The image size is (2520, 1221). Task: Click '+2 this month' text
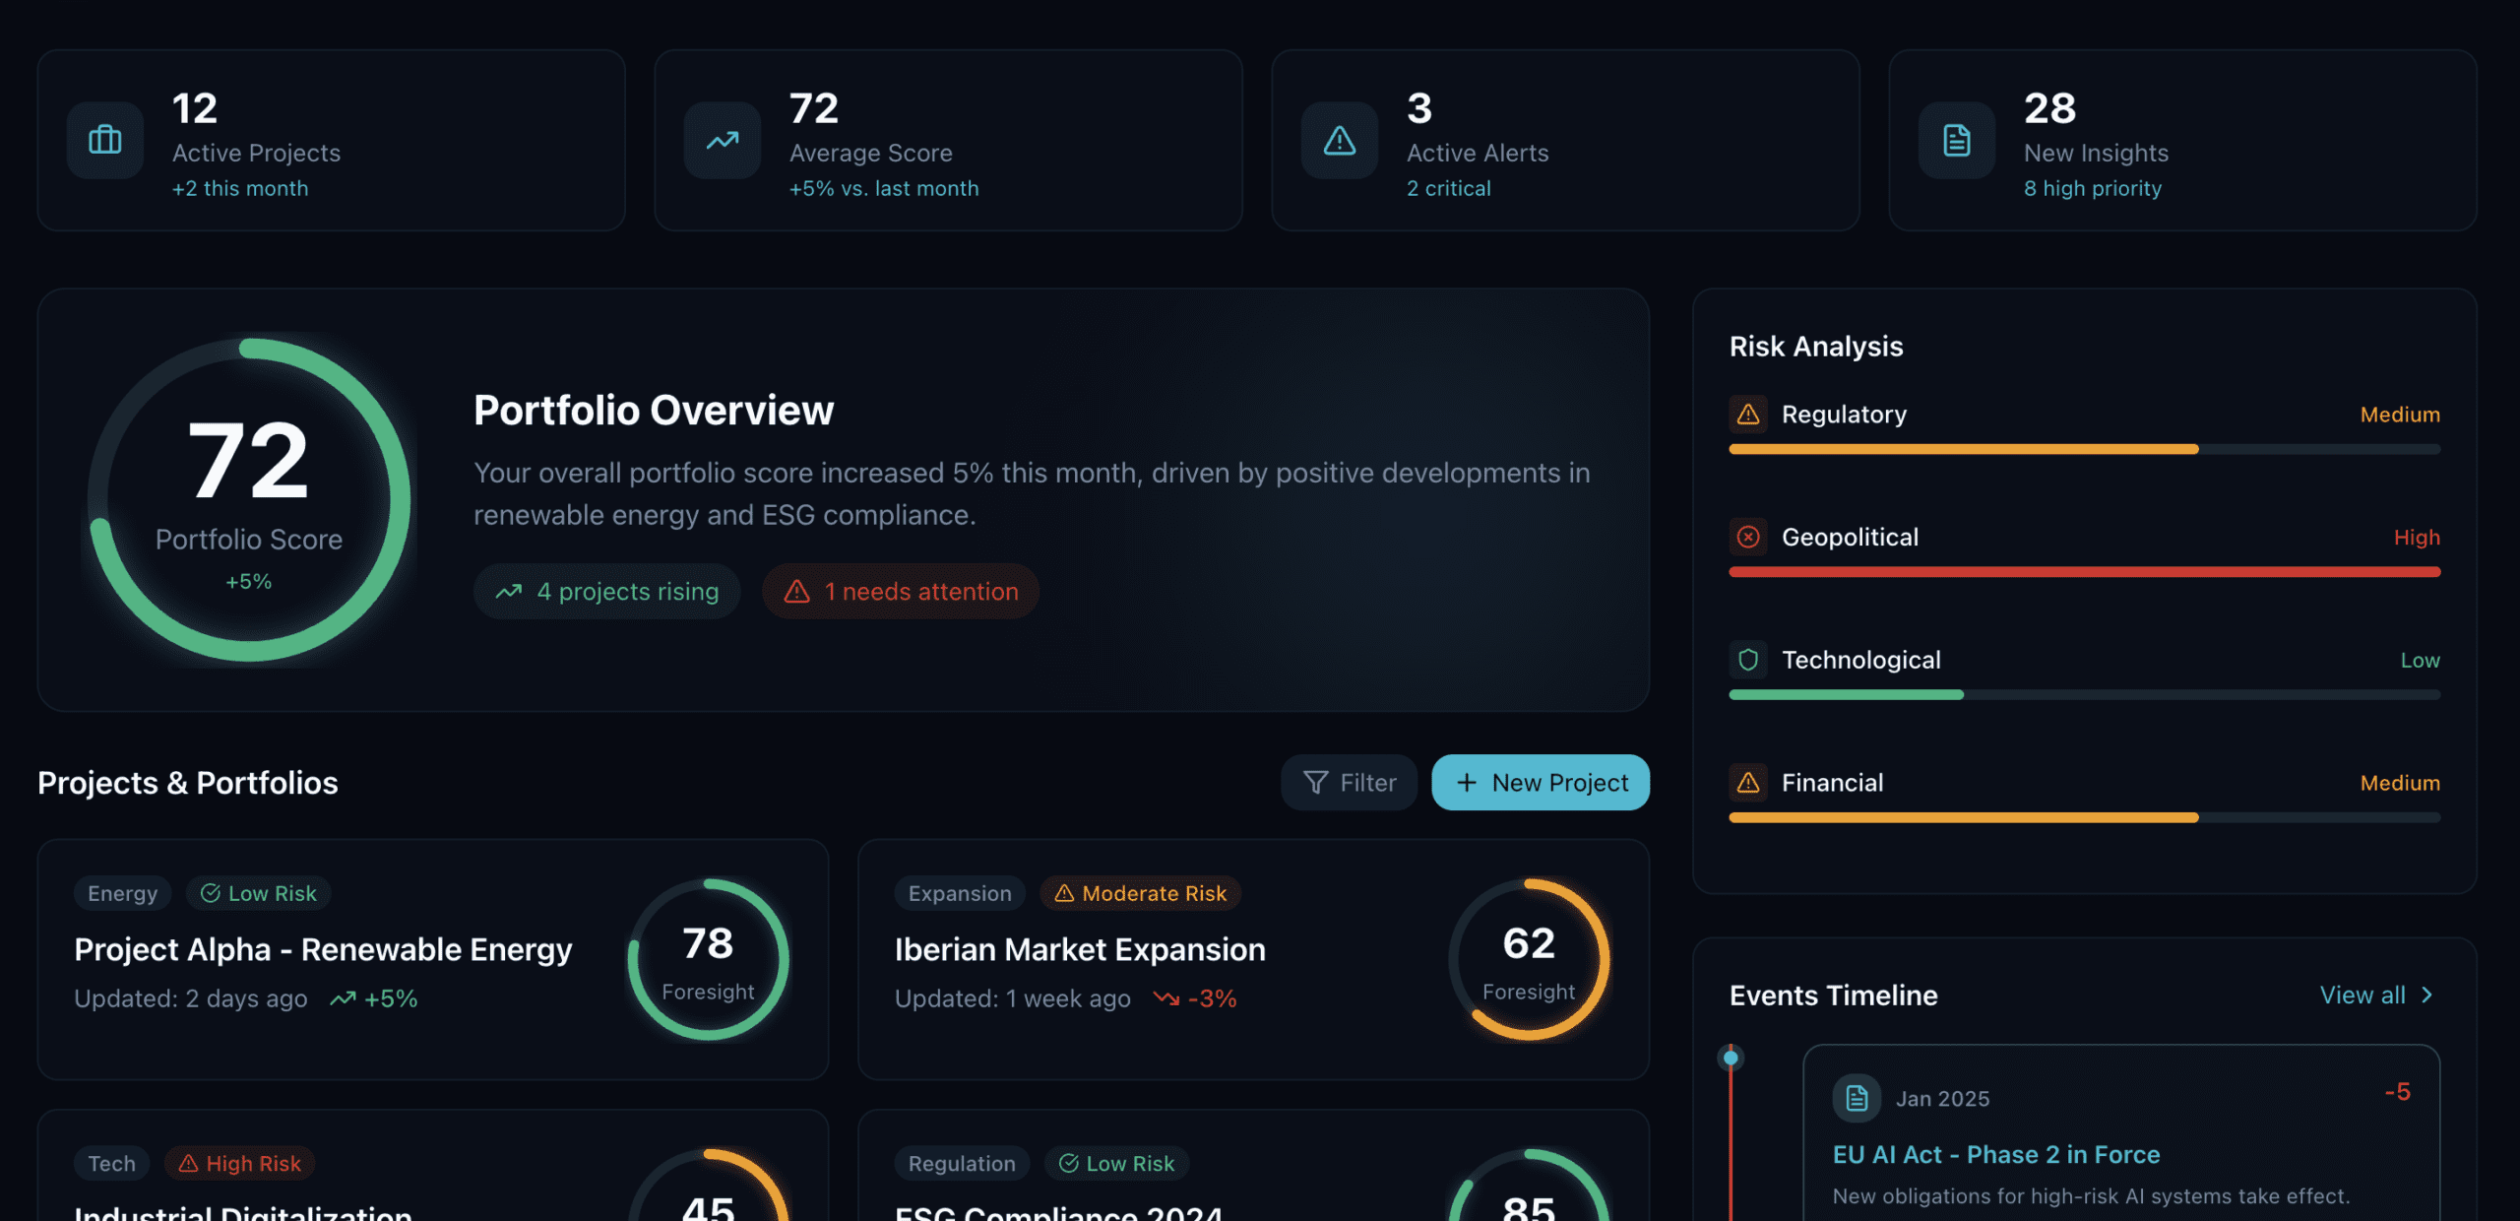(240, 188)
